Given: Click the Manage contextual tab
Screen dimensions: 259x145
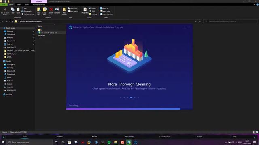Looking at the screenshot, I should (39, 2).
